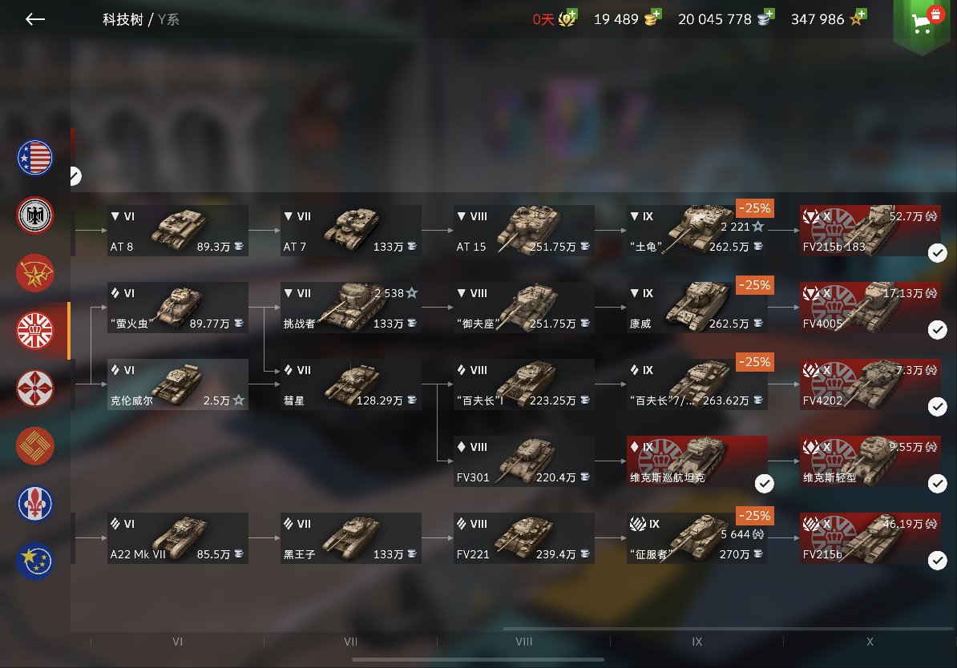Toggle the checkmark on FV4202
This screenshot has width=957, height=668.
tap(938, 406)
